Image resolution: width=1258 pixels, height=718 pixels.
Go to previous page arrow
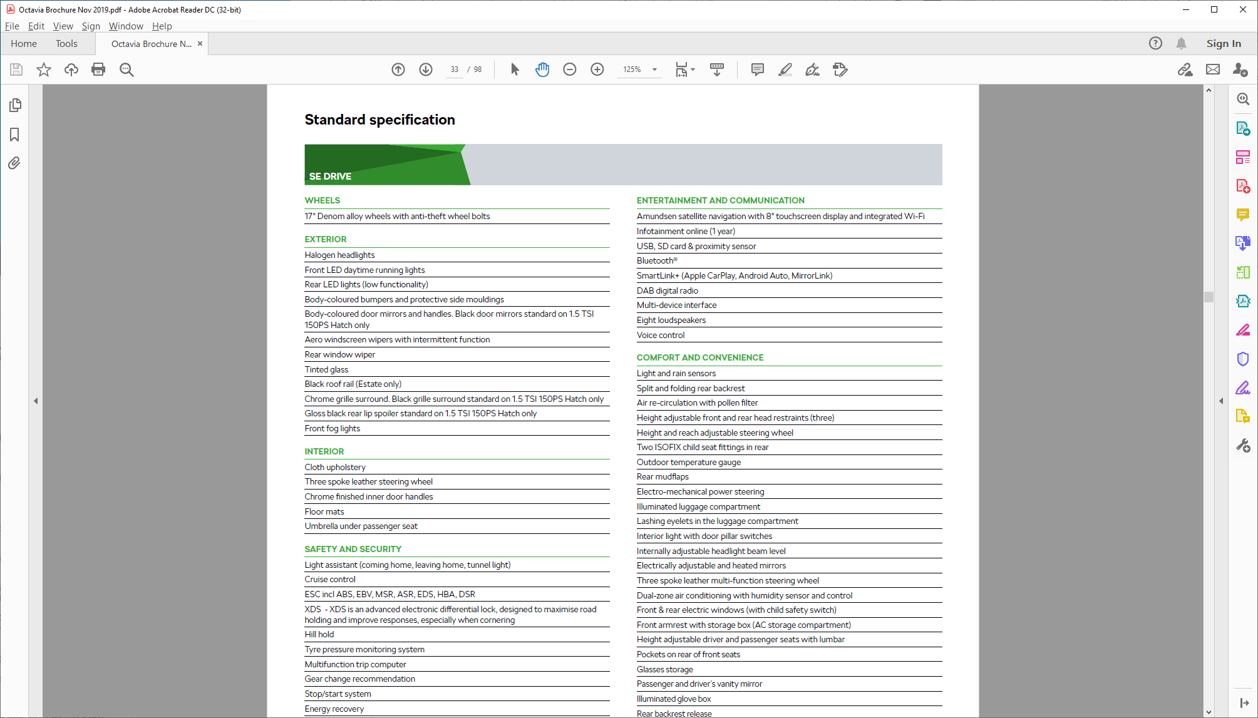[398, 69]
